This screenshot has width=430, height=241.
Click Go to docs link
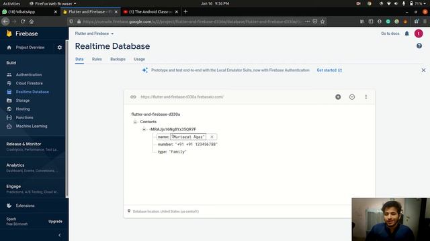coord(390,33)
